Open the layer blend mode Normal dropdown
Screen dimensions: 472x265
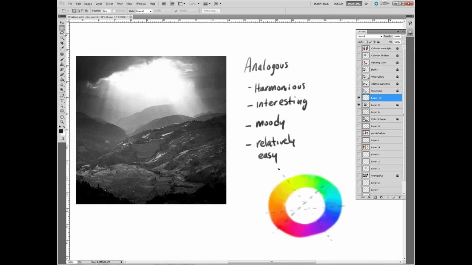[x=370, y=36]
